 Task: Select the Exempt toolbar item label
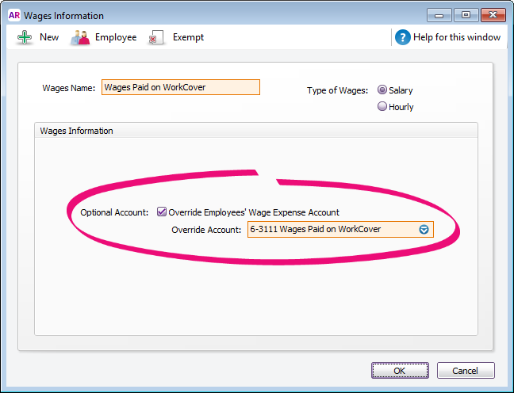pyautogui.click(x=188, y=37)
